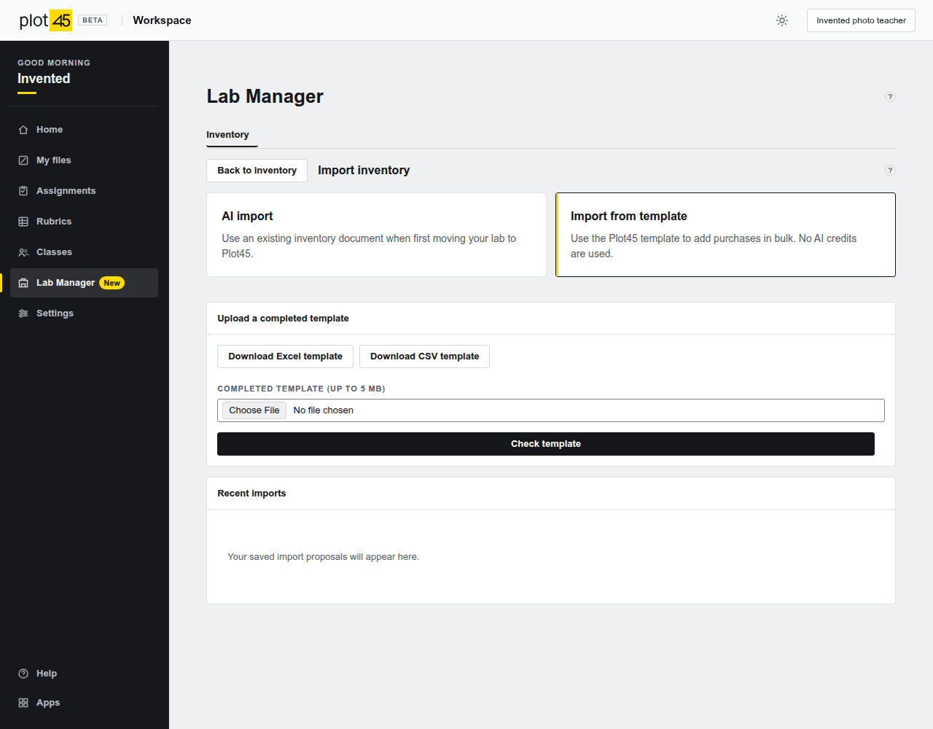
Task: Click the Help question-mark icon in sidebar
Action: (23, 674)
